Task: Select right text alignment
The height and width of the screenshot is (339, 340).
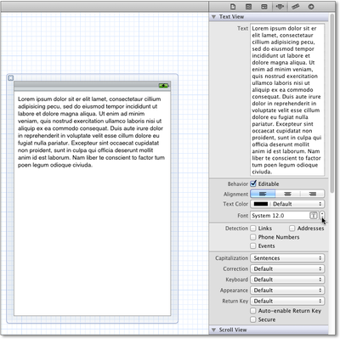Action: click(x=313, y=194)
